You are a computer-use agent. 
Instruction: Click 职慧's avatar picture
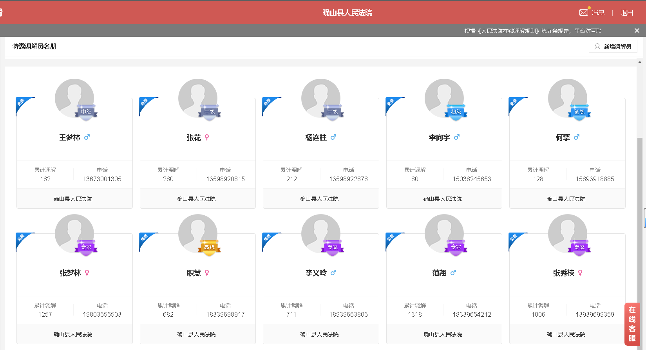[x=198, y=234]
